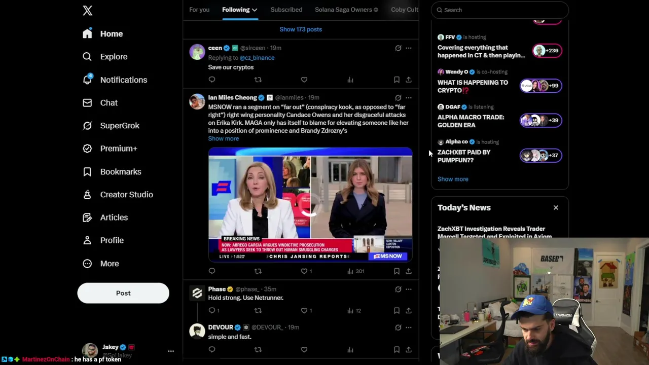Open ceen's profile avatar
The height and width of the screenshot is (365, 649).
pyautogui.click(x=197, y=52)
